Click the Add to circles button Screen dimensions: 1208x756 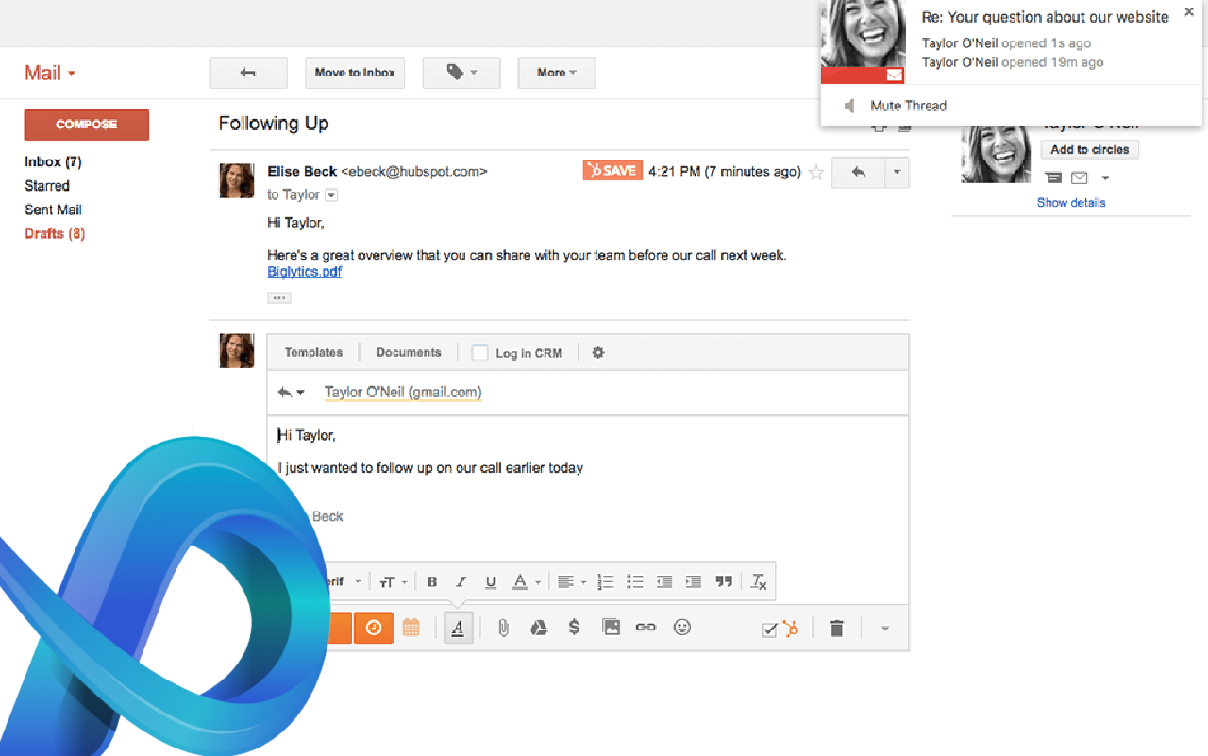point(1090,150)
